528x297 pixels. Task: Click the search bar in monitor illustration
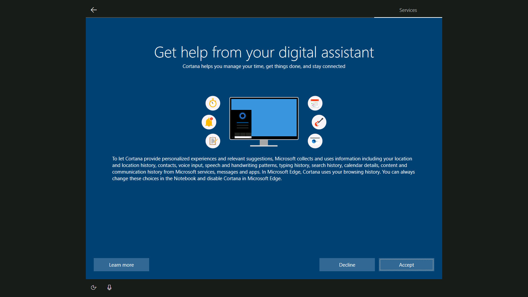[243, 137]
